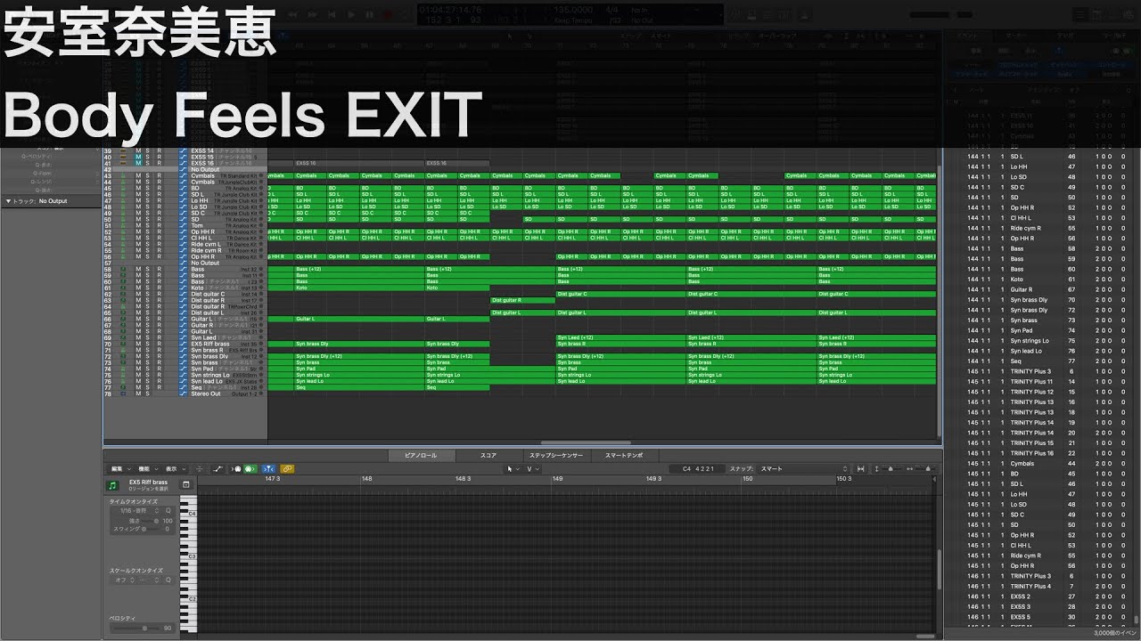The image size is (1141, 641).
Task: Select the first Seq region in the arrangement
Action: [359, 387]
